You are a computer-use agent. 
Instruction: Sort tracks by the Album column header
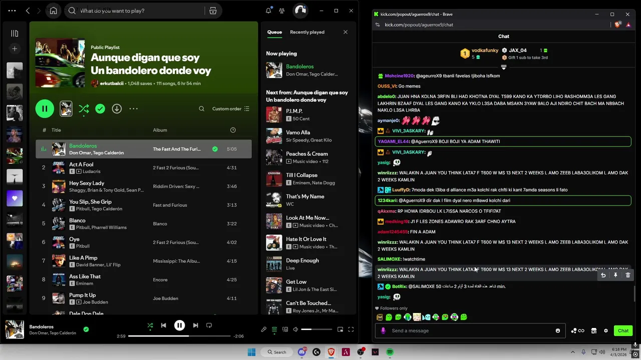[x=160, y=130]
